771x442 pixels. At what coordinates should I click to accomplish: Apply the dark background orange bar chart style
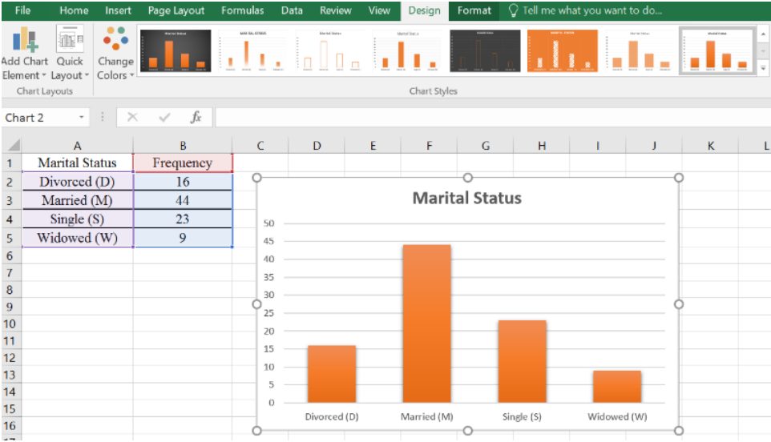pos(176,50)
